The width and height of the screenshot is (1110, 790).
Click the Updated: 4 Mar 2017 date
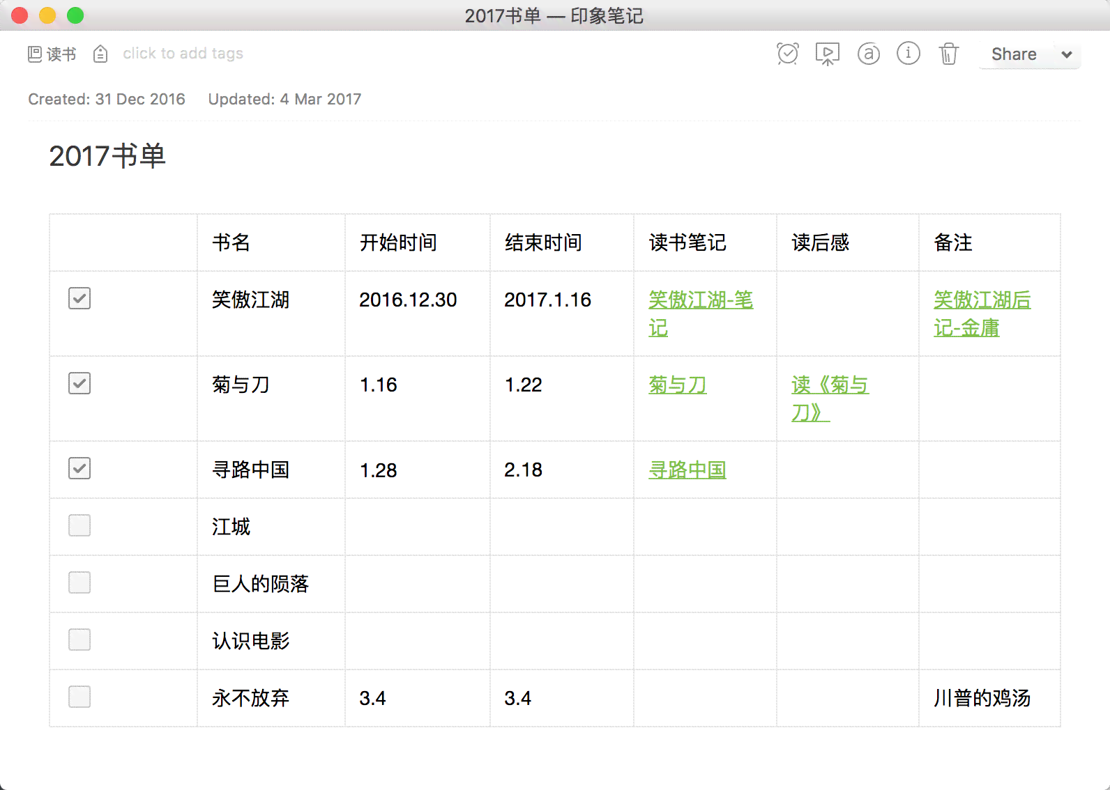(x=284, y=99)
